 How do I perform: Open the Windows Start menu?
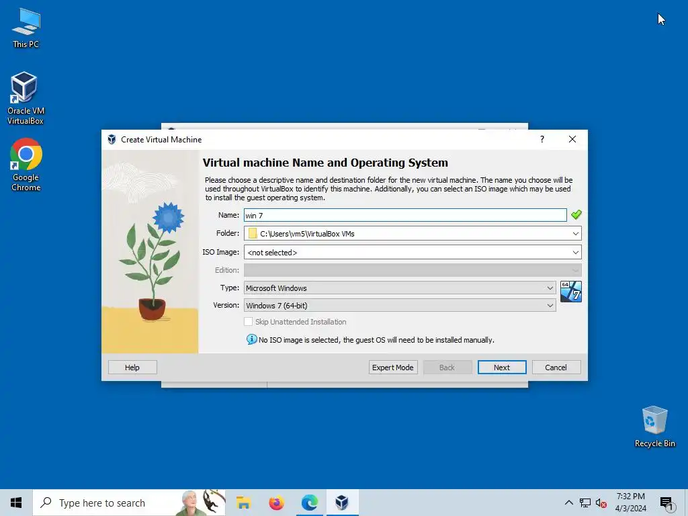click(16, 503)
